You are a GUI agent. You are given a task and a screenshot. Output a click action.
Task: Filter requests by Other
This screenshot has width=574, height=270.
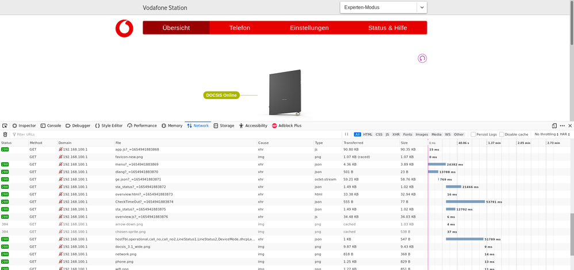pos(459,135)
